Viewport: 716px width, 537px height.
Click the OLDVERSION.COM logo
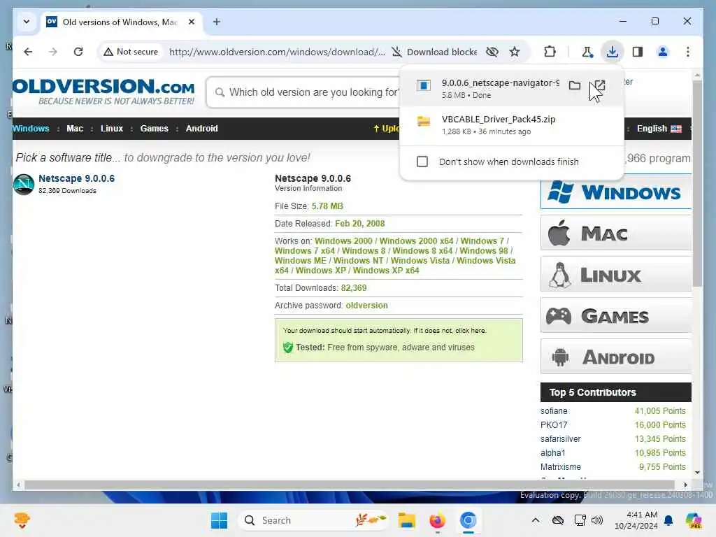coord(103,92)
